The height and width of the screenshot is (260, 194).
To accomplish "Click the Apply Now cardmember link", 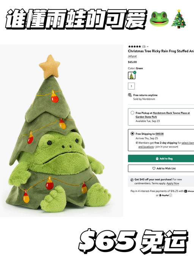I will [173, 183].
